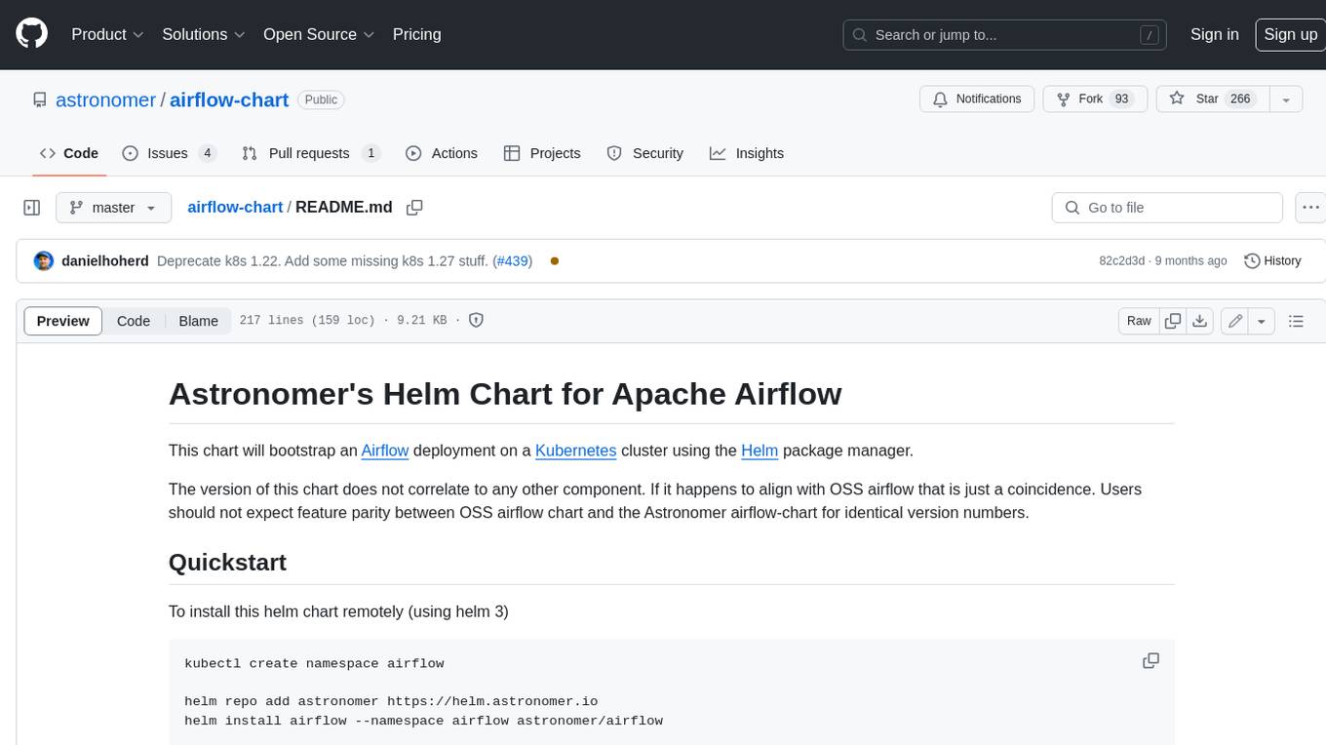Expand the Open Source menu
Image resolution: width=1326 pixels, height=745 pixels.
[x=319, y=34]
